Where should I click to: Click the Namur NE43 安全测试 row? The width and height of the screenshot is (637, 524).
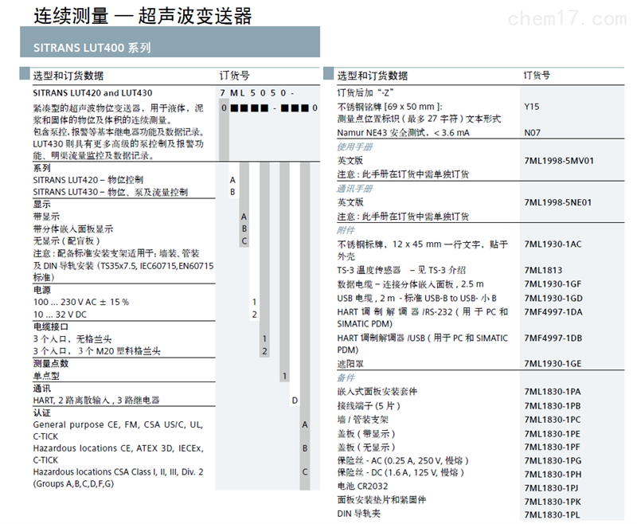tap(403, 133)
